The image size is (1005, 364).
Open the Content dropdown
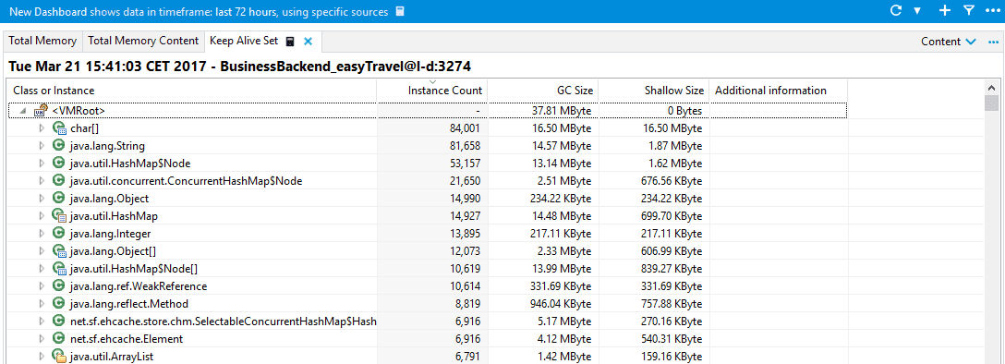(949, 41)
